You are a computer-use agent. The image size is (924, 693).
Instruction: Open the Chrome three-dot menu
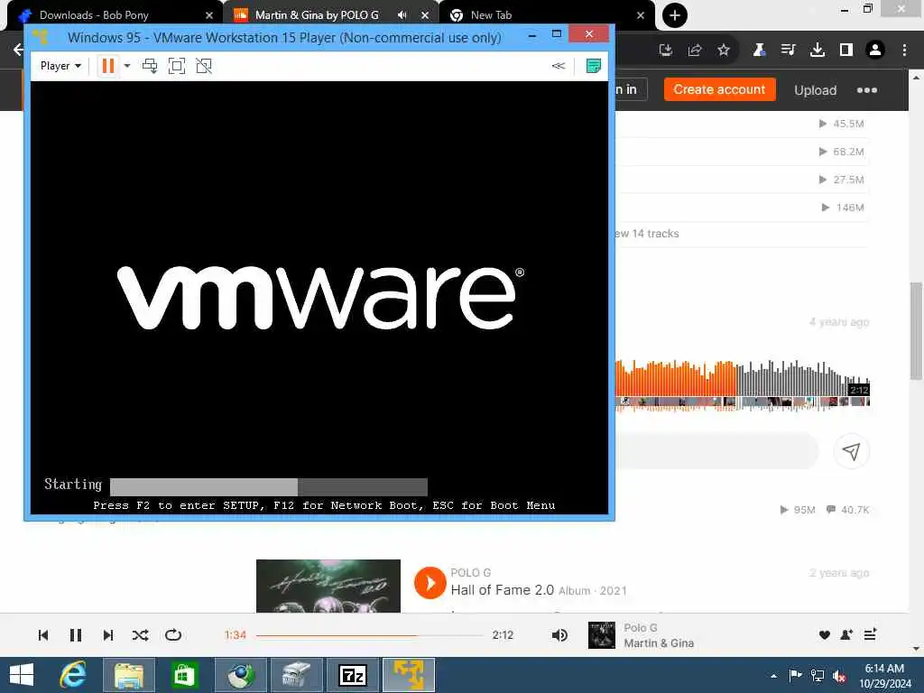point(904,51)
